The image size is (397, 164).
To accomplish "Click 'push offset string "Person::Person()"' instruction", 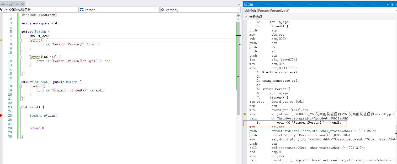I will pyautogui.click(x=300, y=135).
